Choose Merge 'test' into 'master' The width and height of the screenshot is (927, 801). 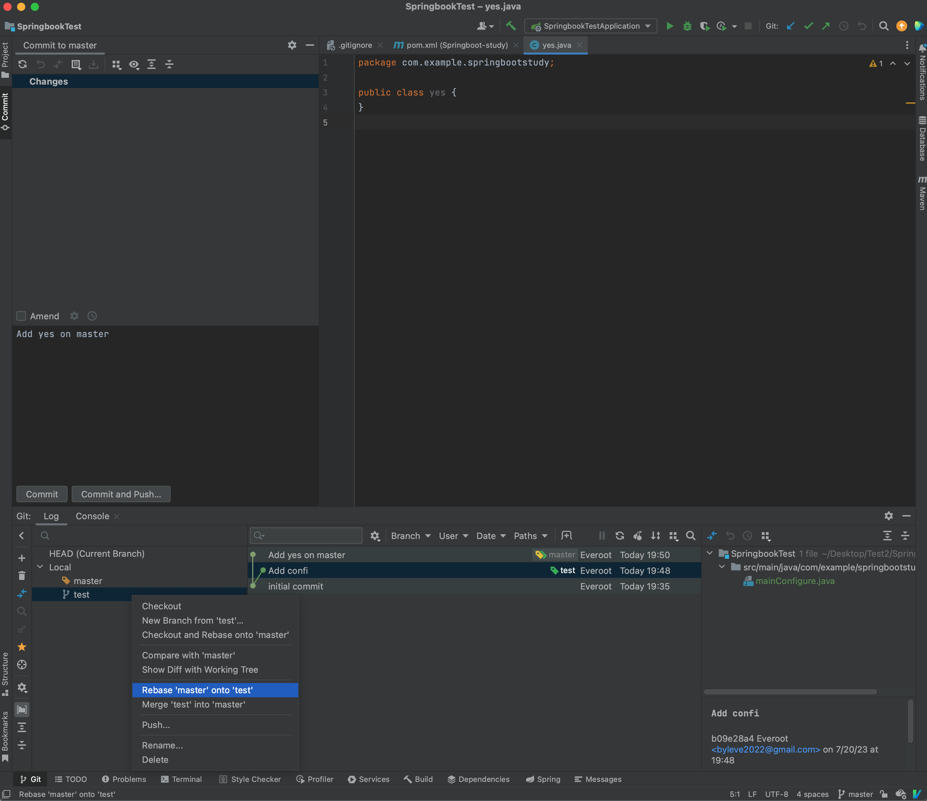(x=215, y=704)
